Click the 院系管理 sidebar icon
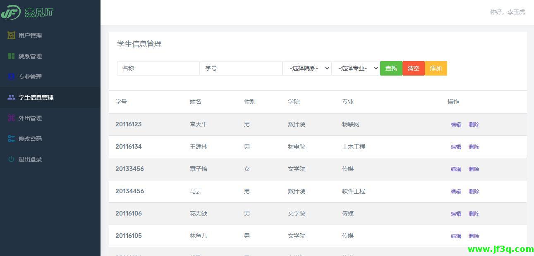The width and height of the screenshot is (534, 256). tap(11, 56)
